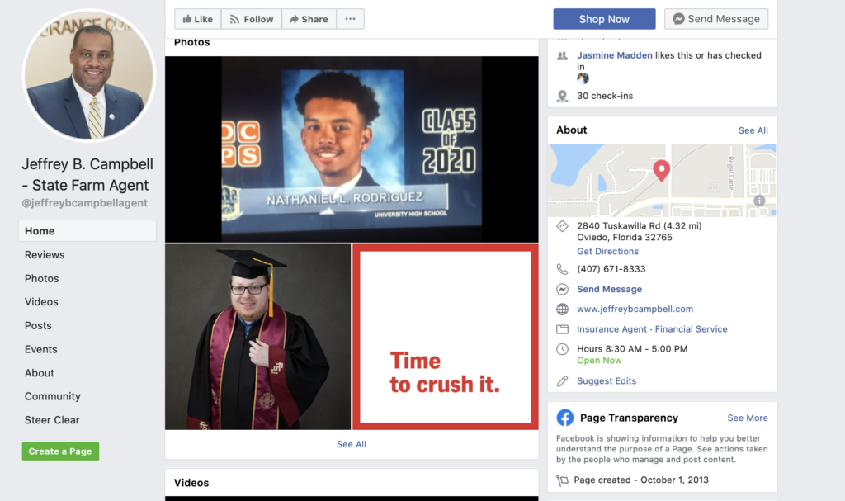Click the map info icon
This screenshot has height=501, width=845.
759,201
